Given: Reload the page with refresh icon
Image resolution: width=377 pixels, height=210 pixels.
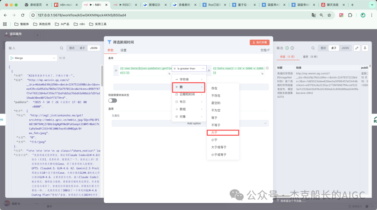Looking at the screenshot, I should point(23,15).
